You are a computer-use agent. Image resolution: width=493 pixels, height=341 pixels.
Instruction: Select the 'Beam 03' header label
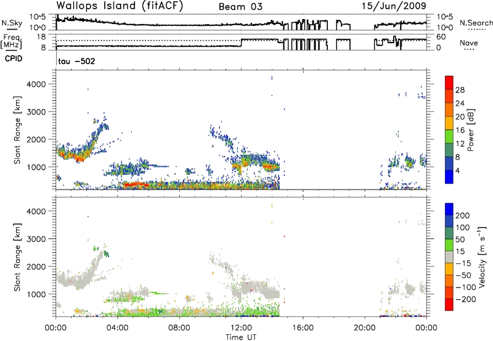[x=240, y=7]
